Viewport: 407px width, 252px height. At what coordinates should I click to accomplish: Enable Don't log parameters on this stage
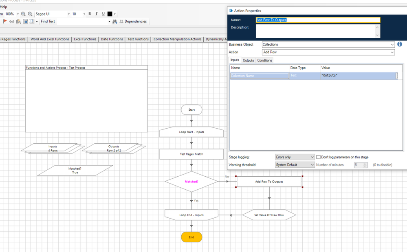pyautogui.click(x=319, y=157)
